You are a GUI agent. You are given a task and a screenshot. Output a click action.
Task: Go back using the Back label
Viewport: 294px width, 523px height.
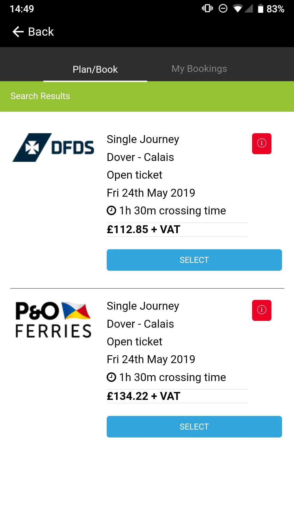[x=41, y=32]
